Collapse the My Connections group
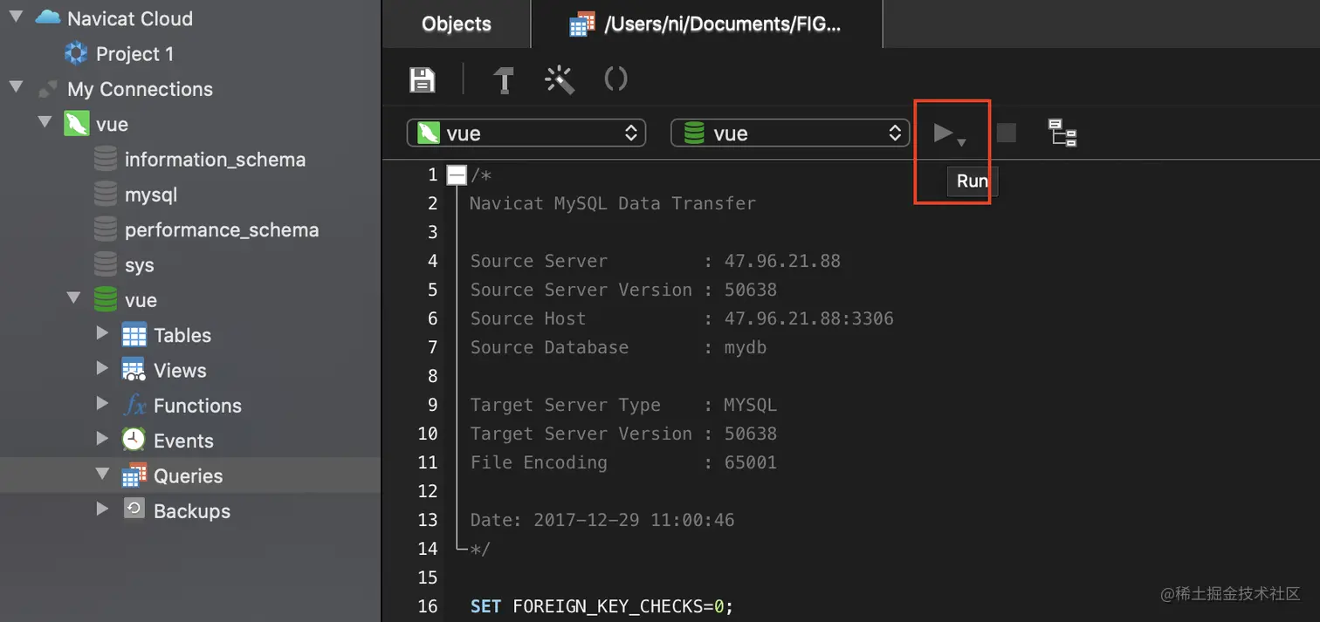Image resolution: width=1320 pixels, height=622 pixels. click(17, 87)
